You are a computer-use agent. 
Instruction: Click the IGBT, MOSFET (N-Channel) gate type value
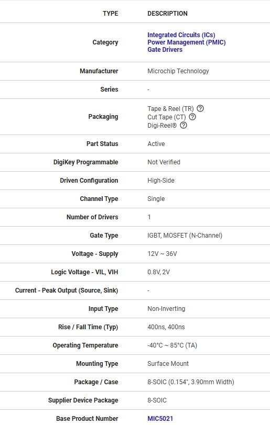point(185,236)
